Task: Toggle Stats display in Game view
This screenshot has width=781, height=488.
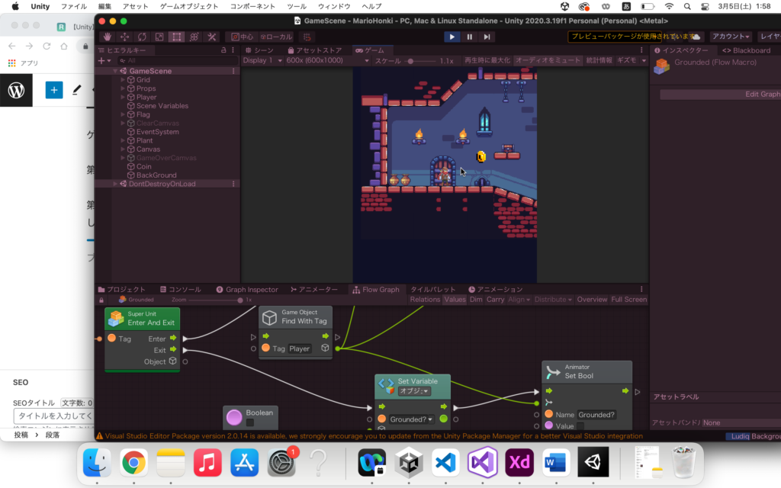Action: coord(599,60)
